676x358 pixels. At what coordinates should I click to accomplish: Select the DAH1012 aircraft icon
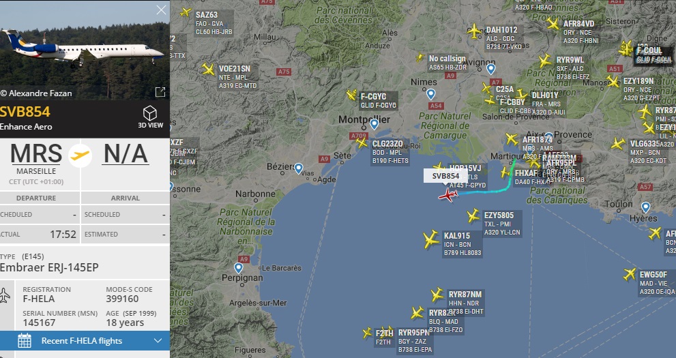click(x=474, y=31)
